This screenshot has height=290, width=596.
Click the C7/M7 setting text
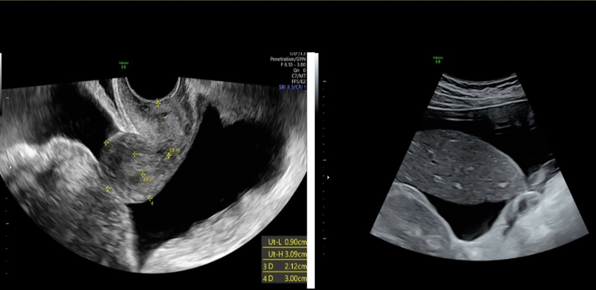[x=299, y=76]
